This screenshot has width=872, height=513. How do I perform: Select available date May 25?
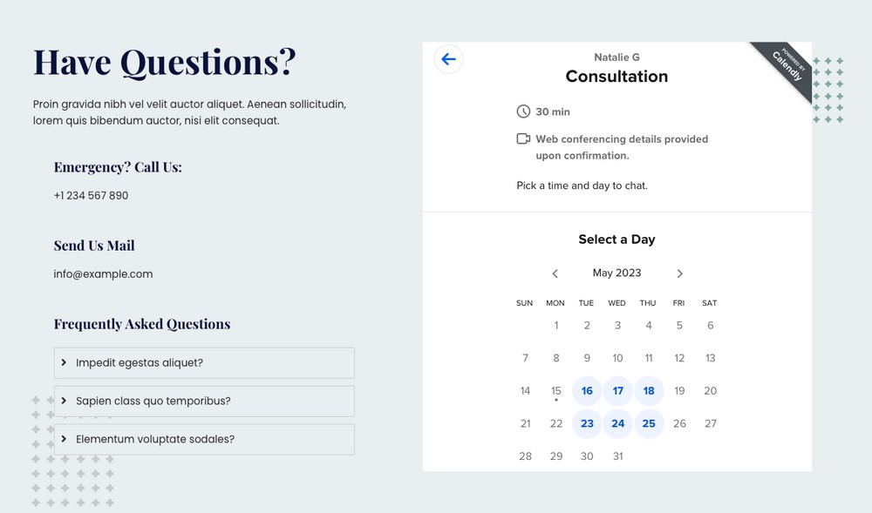click(649, 423)
